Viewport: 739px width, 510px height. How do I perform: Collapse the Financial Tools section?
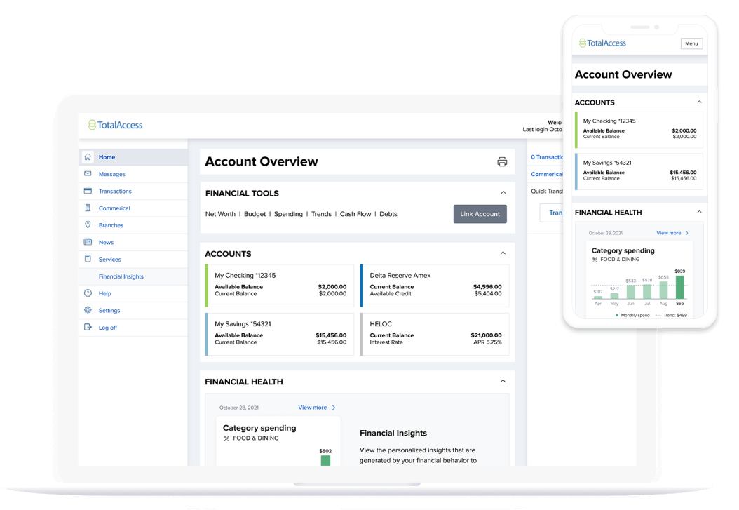[x=503, y=192]
